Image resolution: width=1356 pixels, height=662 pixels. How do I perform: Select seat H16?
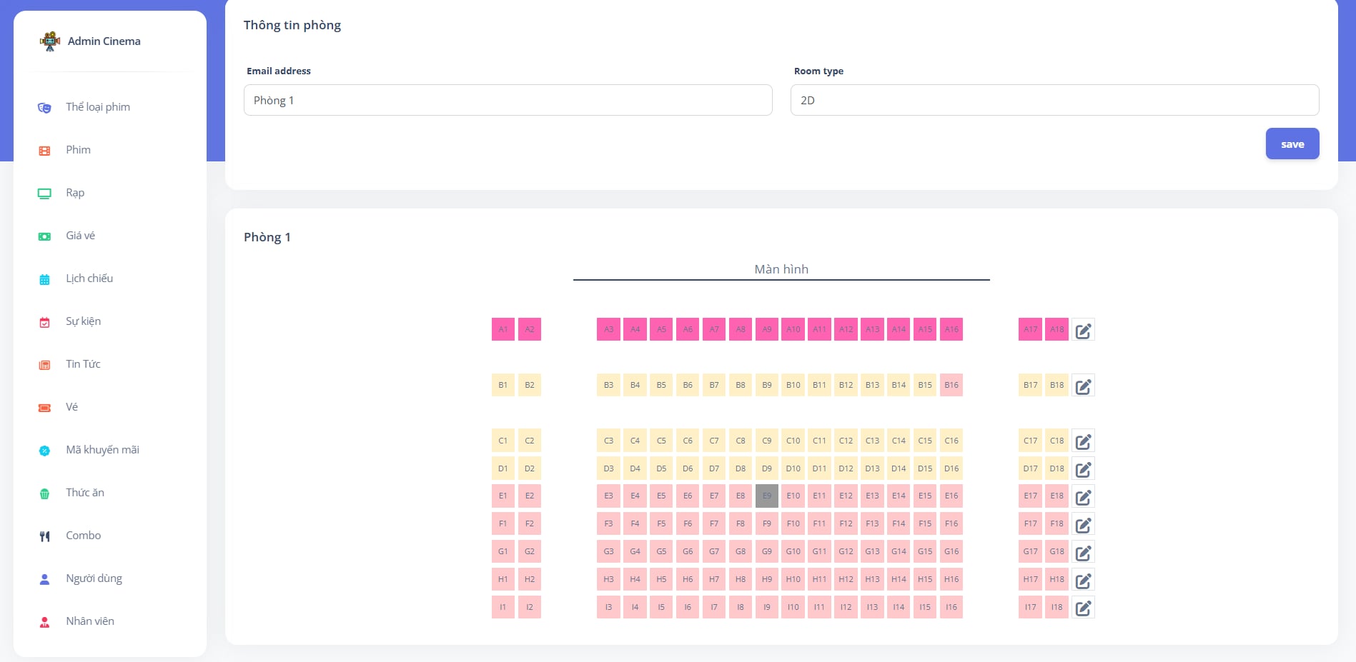pyautogui.click(x=951, y=579)
